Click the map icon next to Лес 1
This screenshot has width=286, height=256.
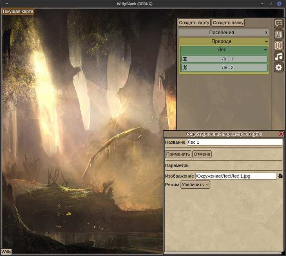click(185, 59)
